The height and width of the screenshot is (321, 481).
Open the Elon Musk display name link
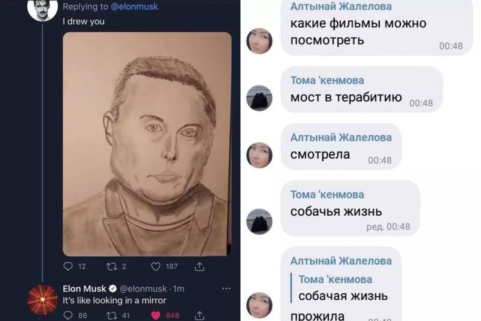pos(84,289)
